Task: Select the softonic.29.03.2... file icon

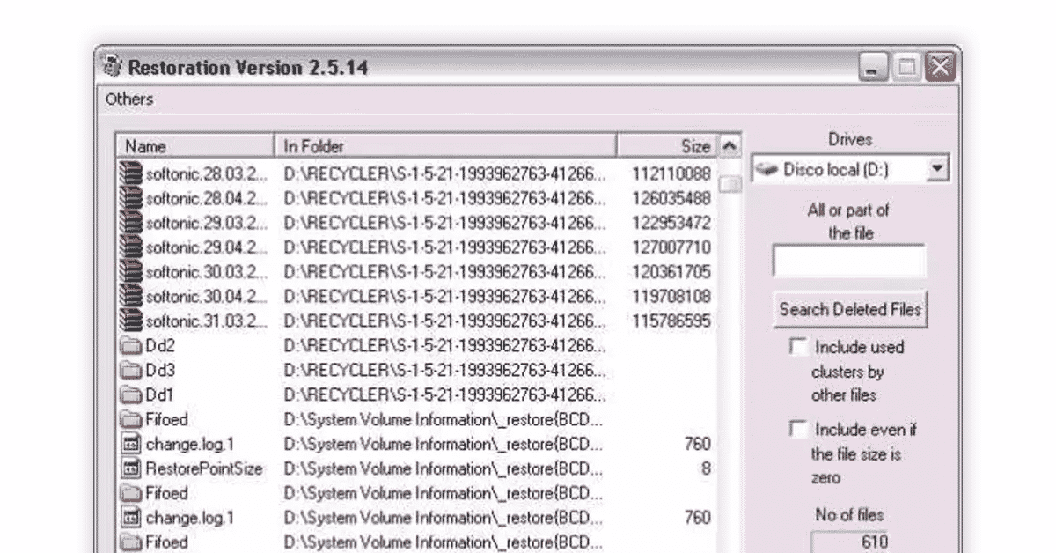Action: pyautogui.click(x=130, y=223)
